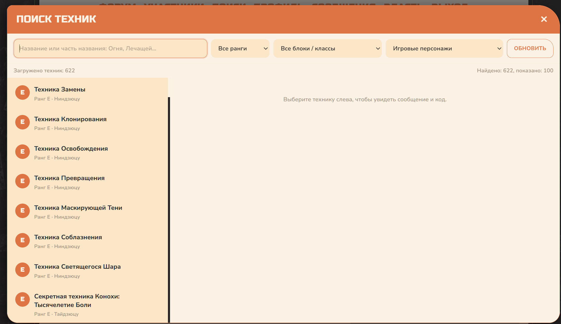Click the E rank badge beside Техника Клонирования

[23, 122]
